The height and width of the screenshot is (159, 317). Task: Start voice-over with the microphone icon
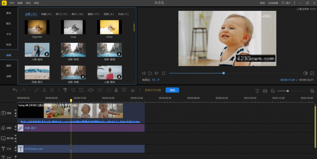click(116, 90)
